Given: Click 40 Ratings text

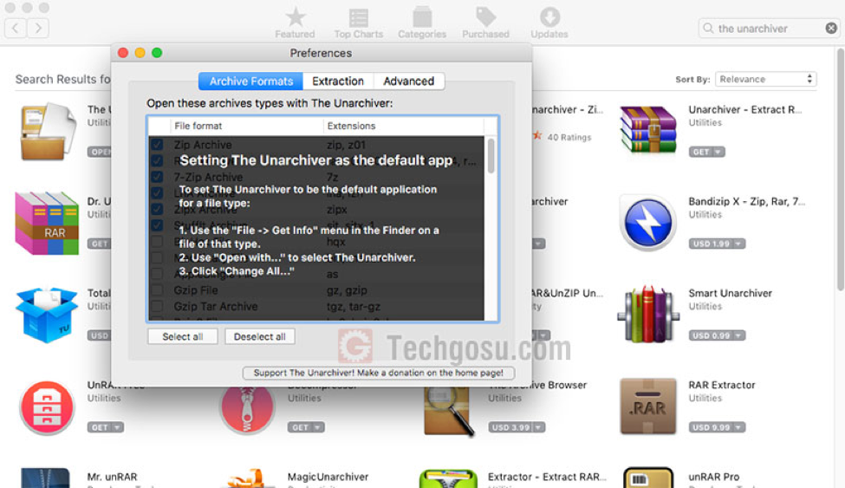Looking at the screenshot, I should [569, 137].
